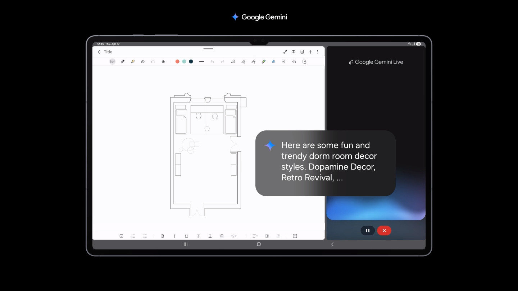Screen dimensions: 518x291
Task: Choose the eraser tool
Action: coord(143,62)
